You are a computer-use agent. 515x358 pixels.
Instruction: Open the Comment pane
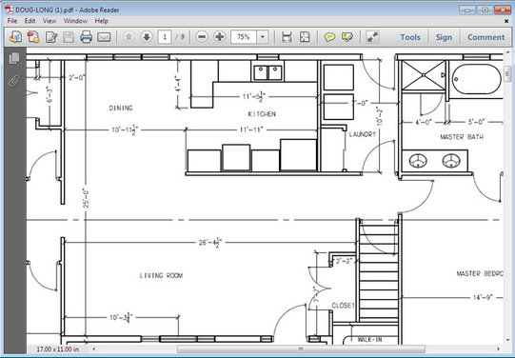point(485,37)
